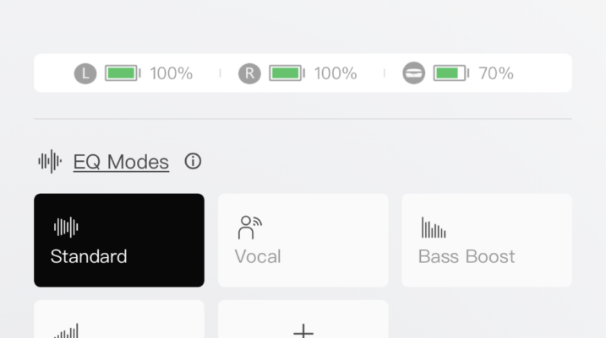This screenshot has width=606, height=338.
Task: Click the right earbud "R" badge icon
Action: (x=249, y=73)
